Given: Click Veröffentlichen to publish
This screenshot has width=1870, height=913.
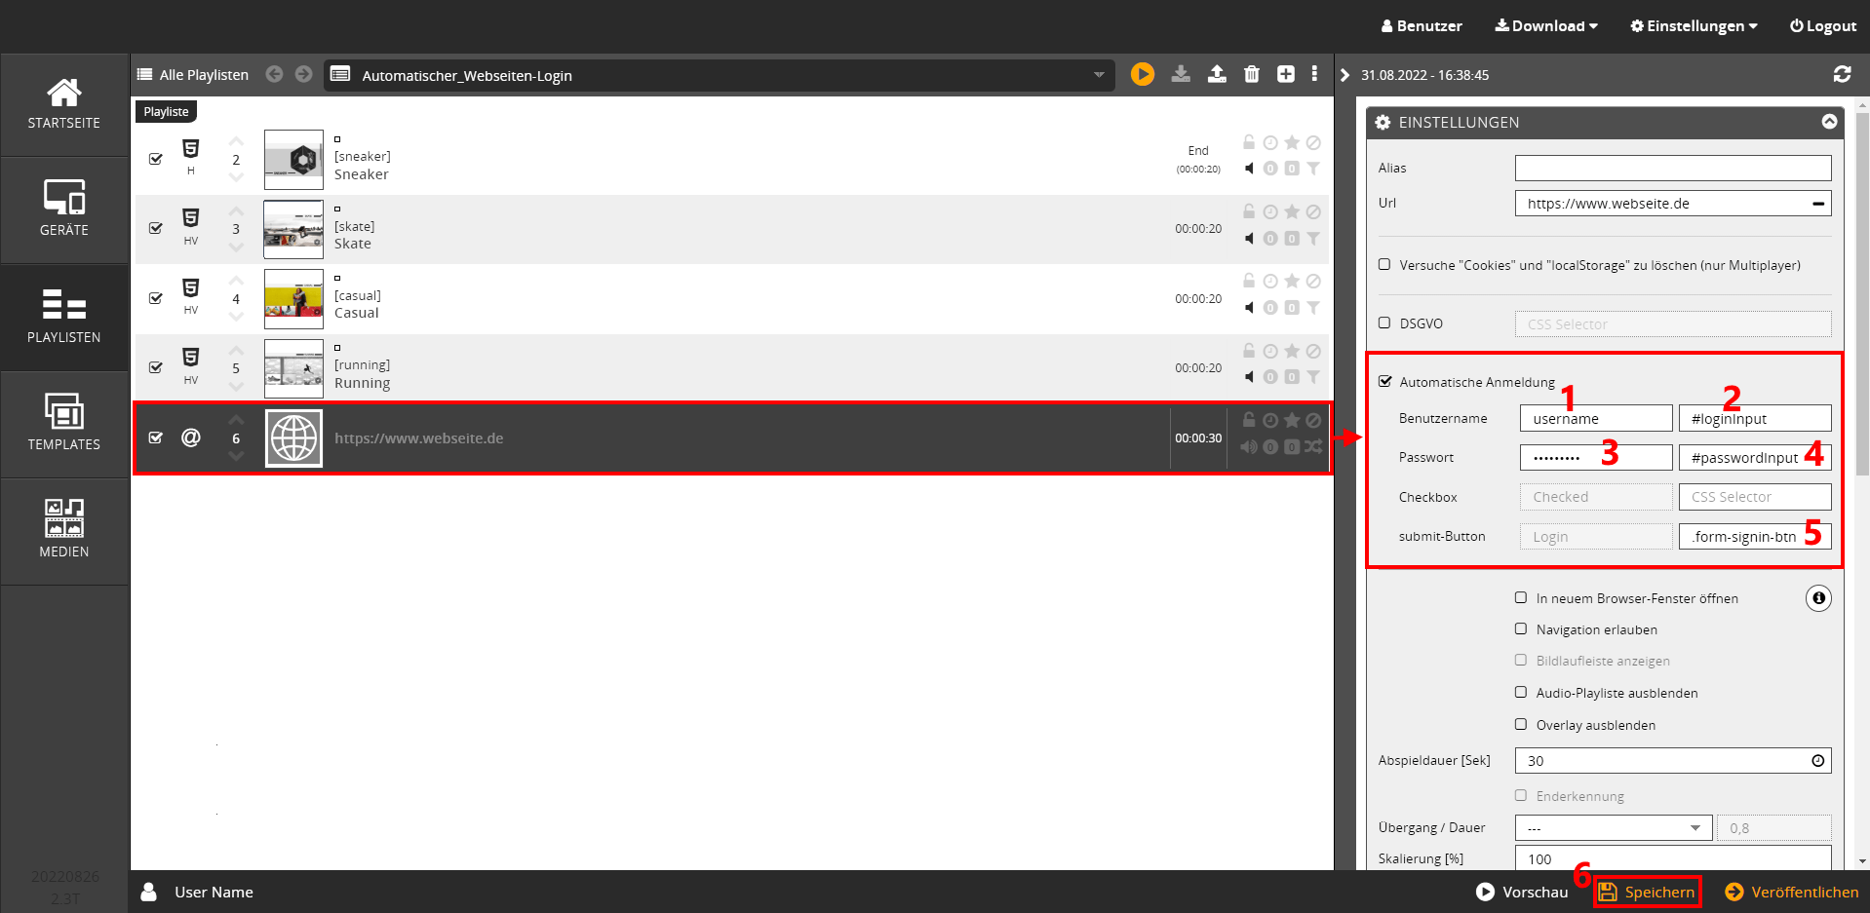Looking at the screenshot, I should click(1792, 892).
